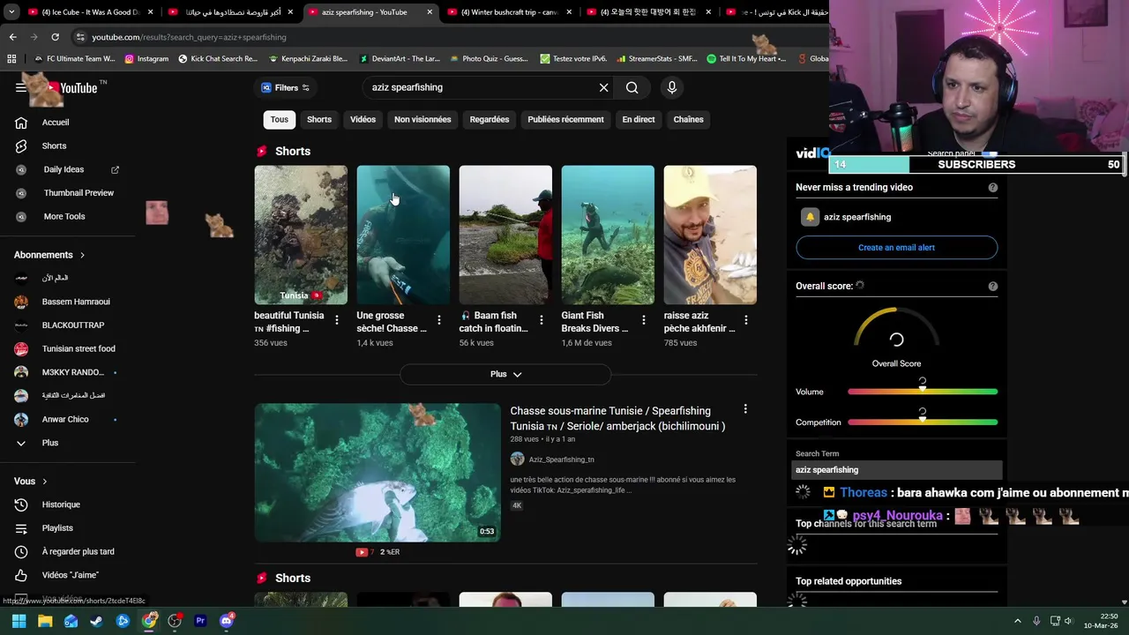
Task: Open StreamerStats bookmark
Action: pyautogui.click(x=656, y=59)
